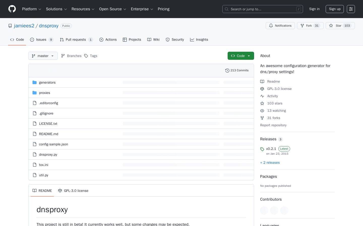Open the dnsproxy repository link
This screenshot has height=226, width=363.
click(x=49, y=26)
